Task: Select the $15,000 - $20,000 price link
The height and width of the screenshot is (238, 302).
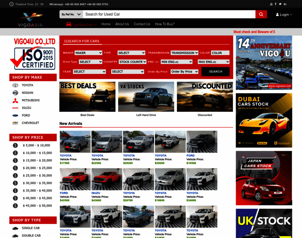Action: coord(37,160)
